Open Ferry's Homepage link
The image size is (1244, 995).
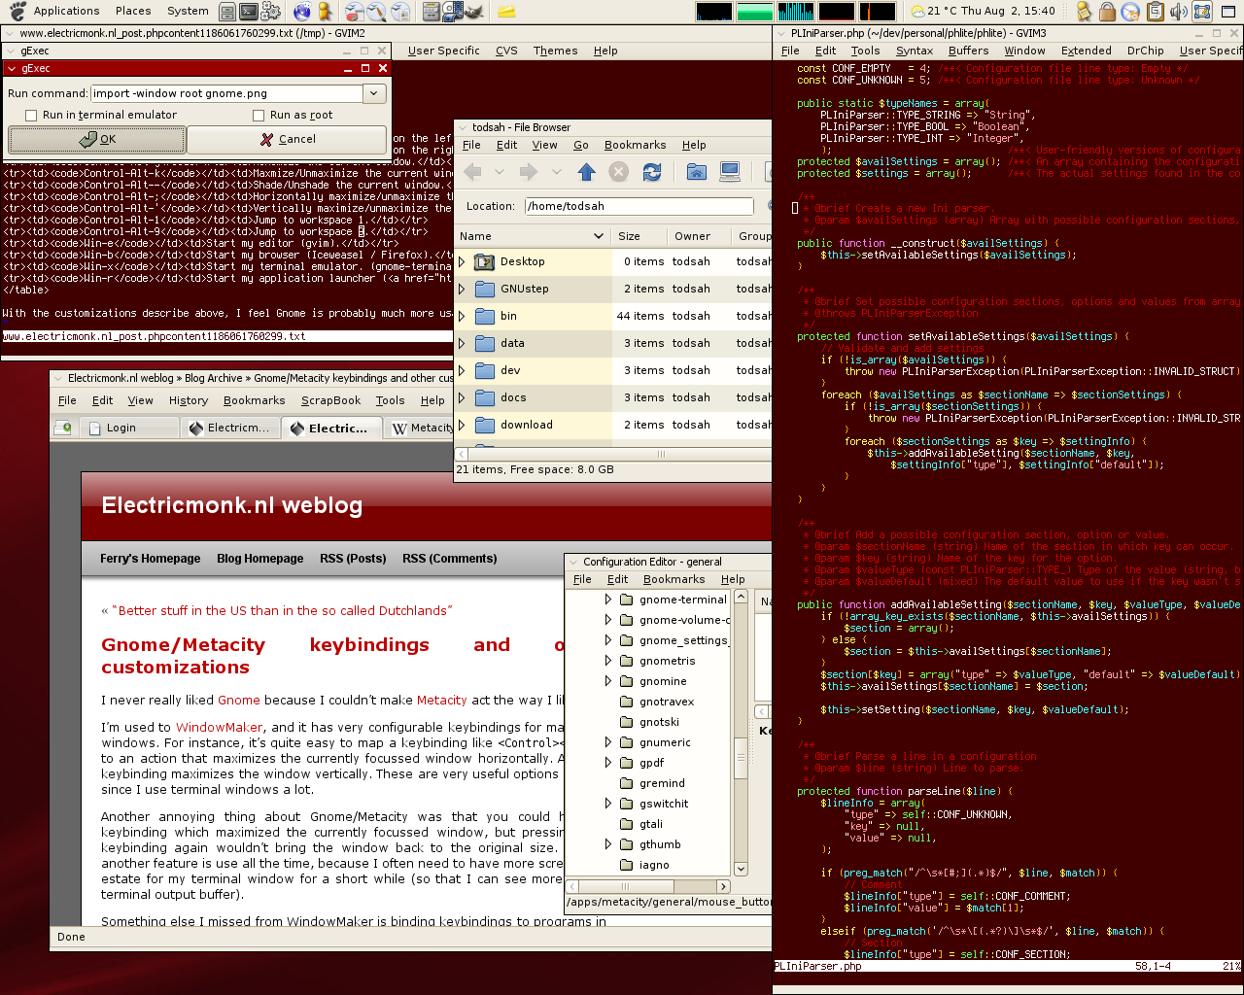(150, 559)
